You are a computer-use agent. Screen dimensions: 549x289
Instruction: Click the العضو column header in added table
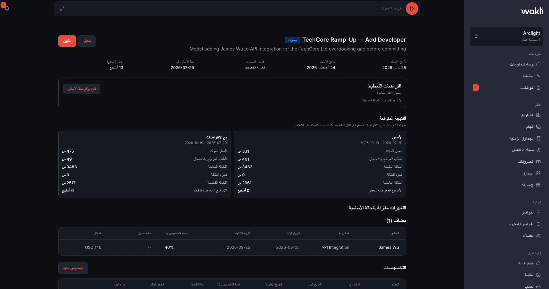[395, 233]
